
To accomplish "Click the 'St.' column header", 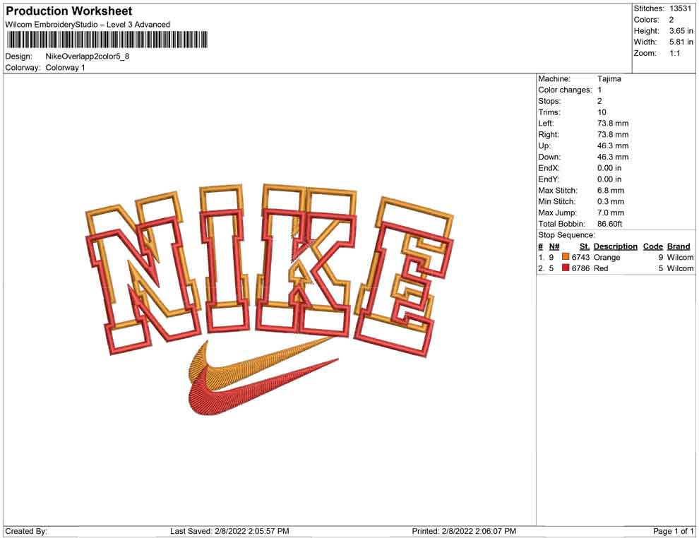I will click(585, 246).
